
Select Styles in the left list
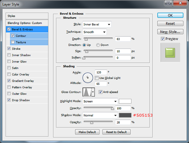[27, 16]
